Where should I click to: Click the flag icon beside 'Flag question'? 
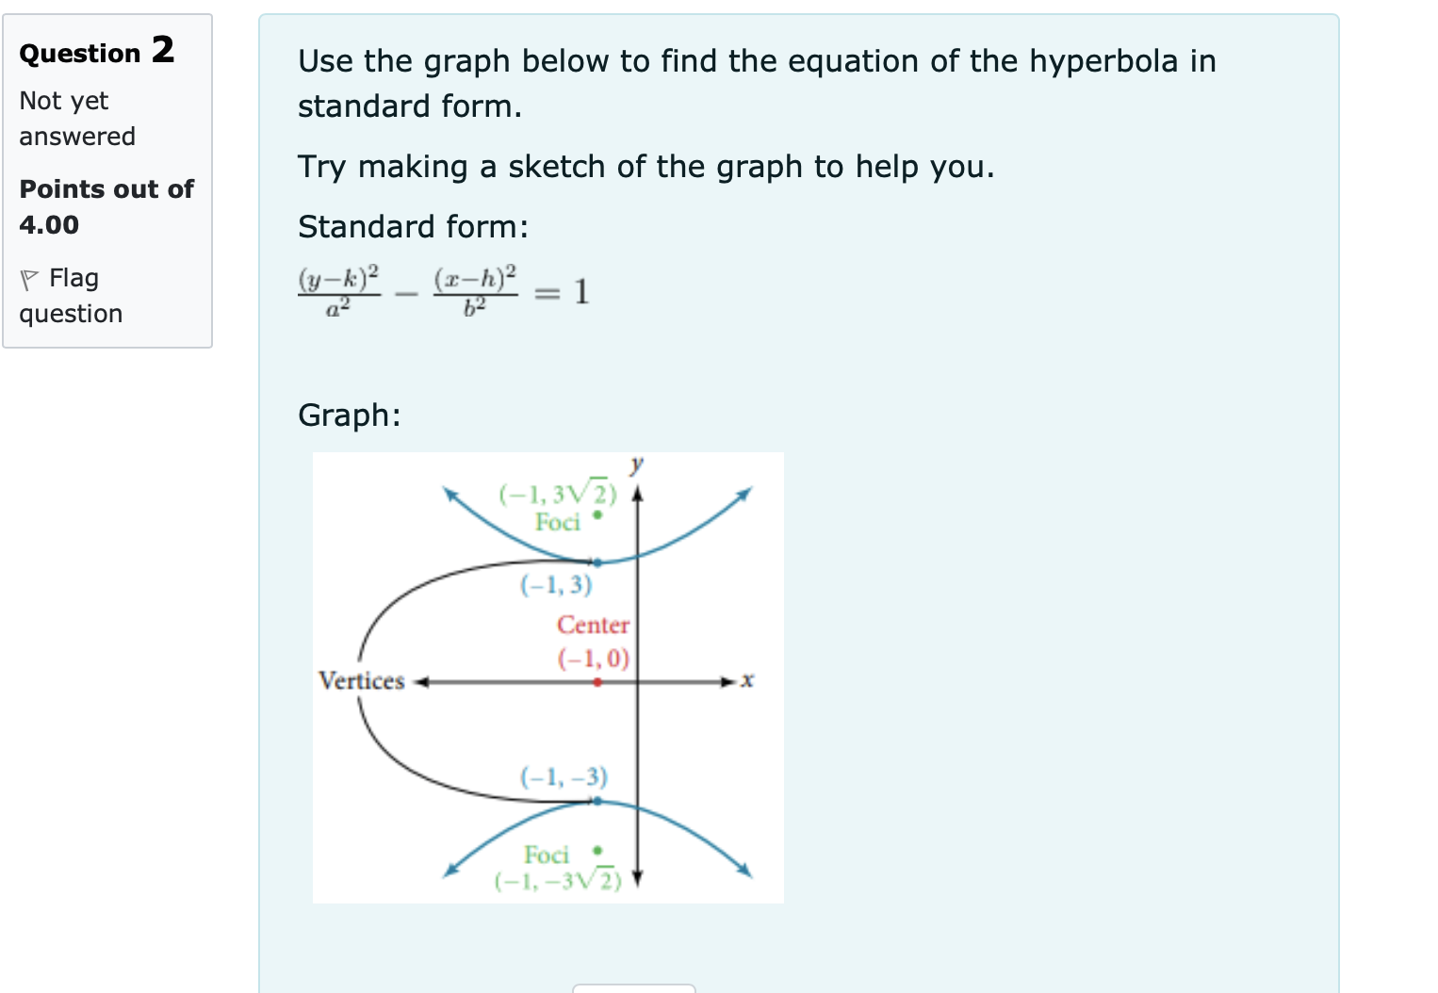(x=29, y=278)
